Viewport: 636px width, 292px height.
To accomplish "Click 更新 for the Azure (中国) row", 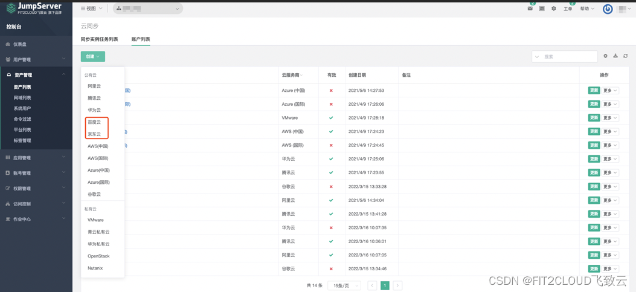I will 594,90.
